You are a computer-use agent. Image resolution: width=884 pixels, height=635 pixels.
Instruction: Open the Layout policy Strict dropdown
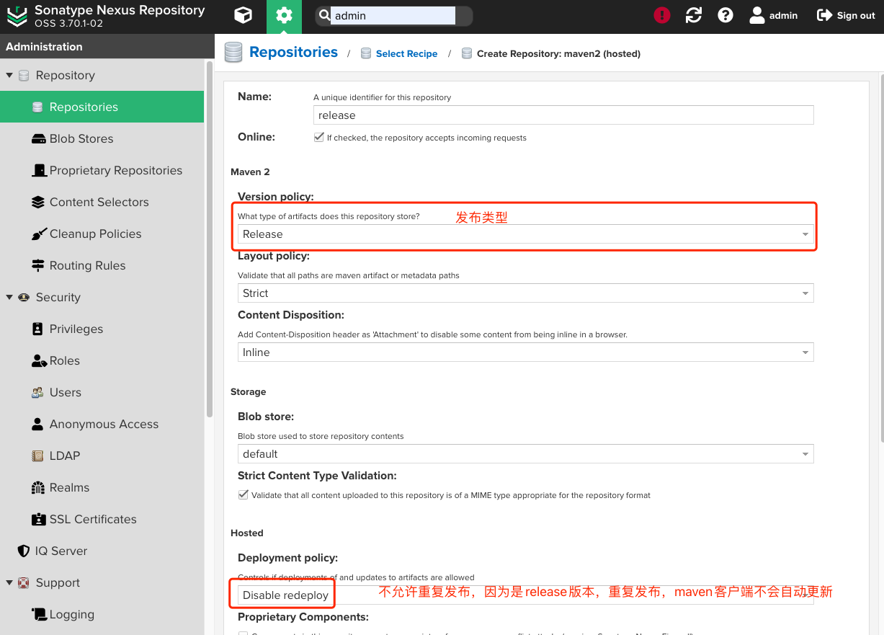pos(525,293)
